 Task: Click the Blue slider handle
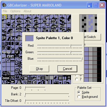[82, 59]
